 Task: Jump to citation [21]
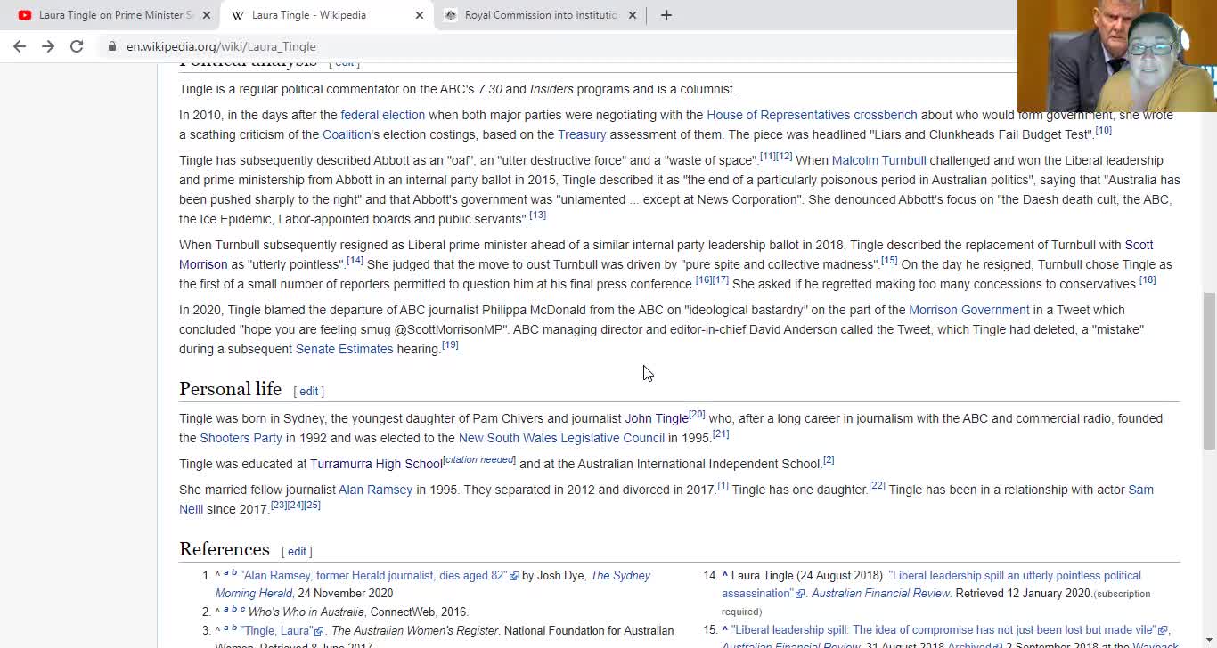[721, 433]
